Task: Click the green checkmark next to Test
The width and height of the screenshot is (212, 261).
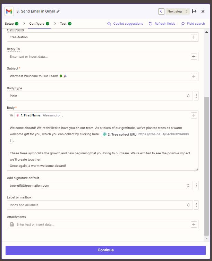Action: [70, 24]
